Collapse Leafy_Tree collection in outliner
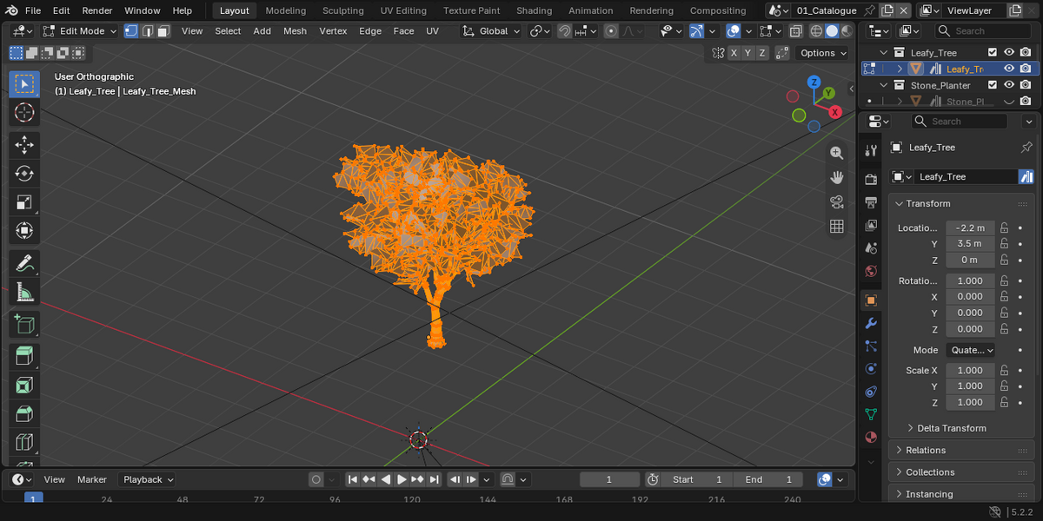 pos(885,53)
